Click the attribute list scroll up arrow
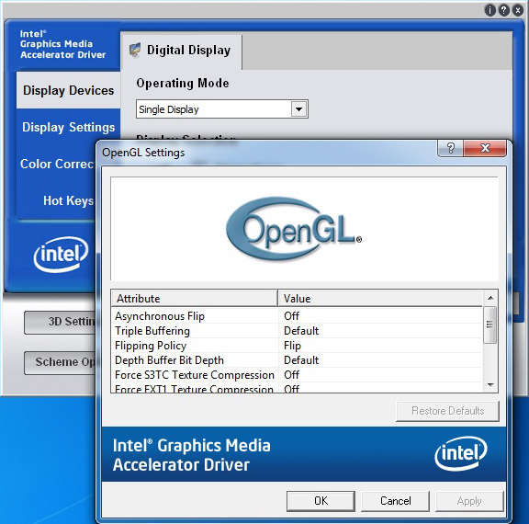The image size is (529, 524). (x=490, y=298)
